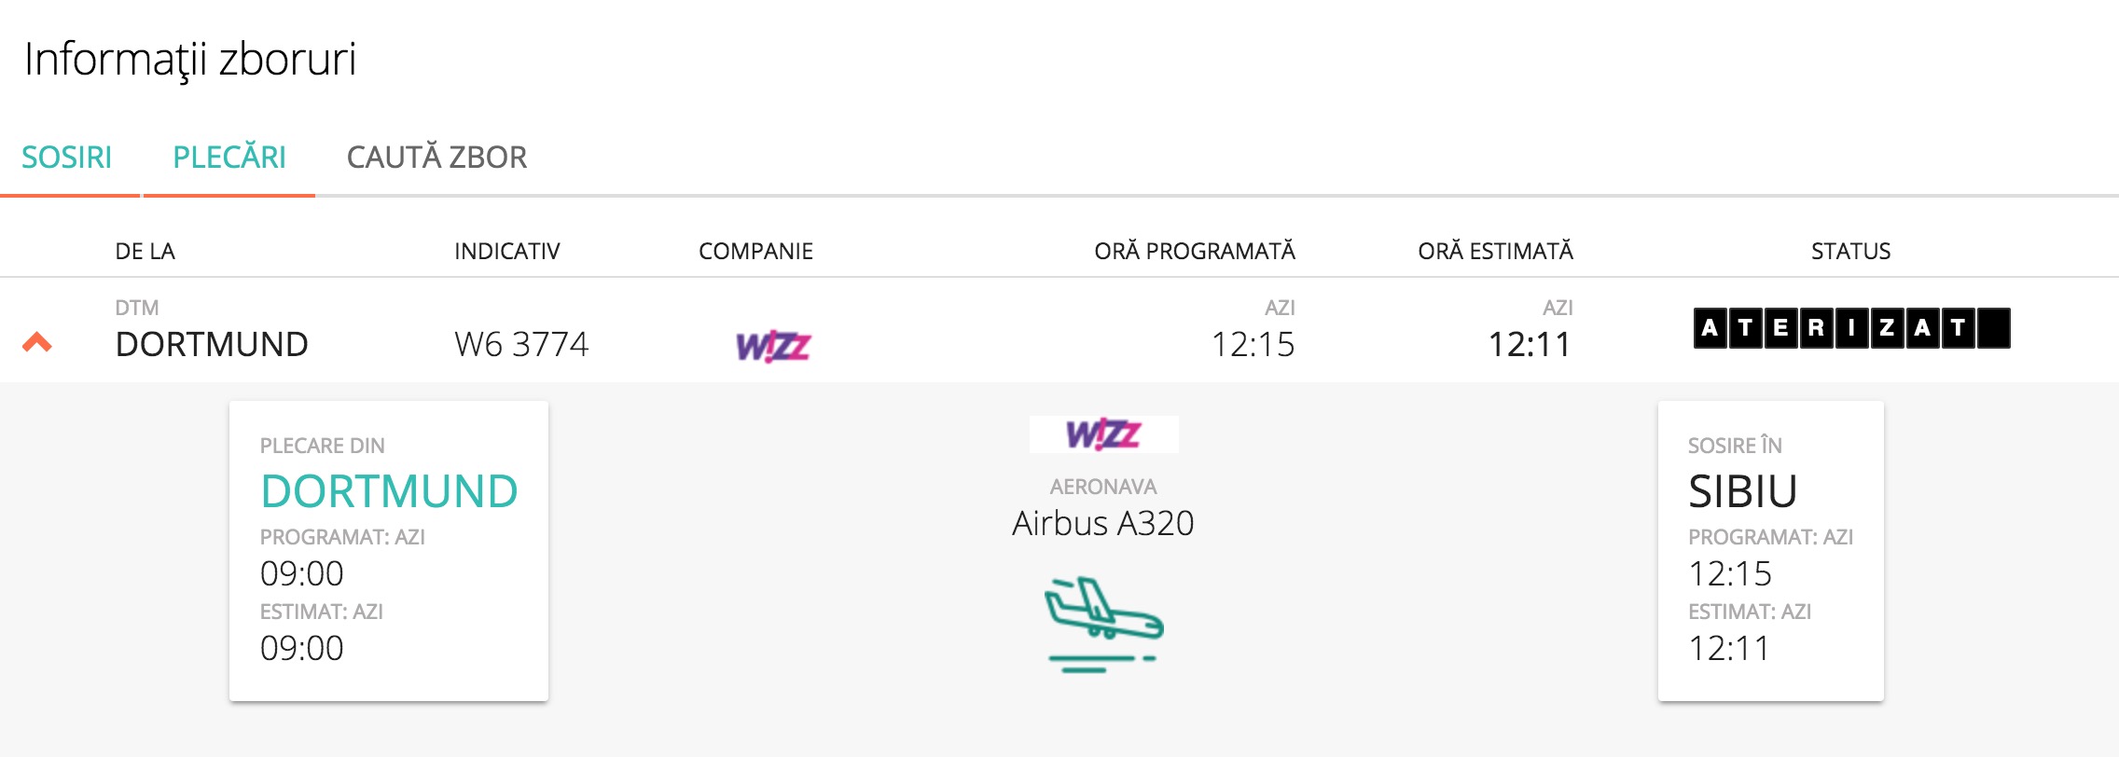Click the Wizz Air logo in flight row

[x=773, y=346]
